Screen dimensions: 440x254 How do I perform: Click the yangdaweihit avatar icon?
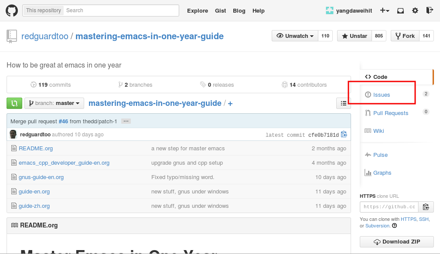tap(329, 10)
